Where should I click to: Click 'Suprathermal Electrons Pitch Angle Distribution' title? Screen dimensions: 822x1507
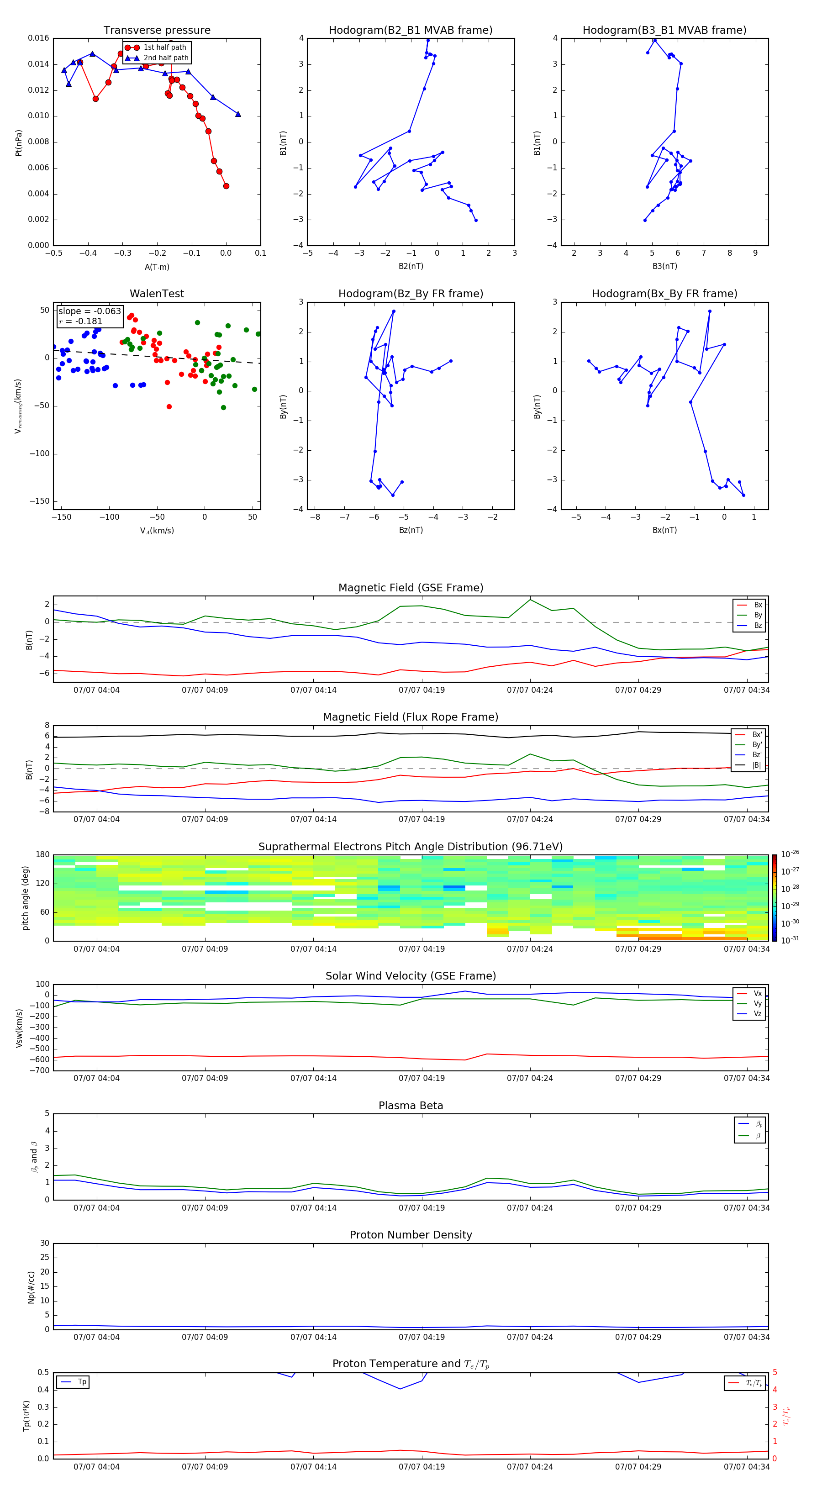pyautogui.click(x=411, y=847)
